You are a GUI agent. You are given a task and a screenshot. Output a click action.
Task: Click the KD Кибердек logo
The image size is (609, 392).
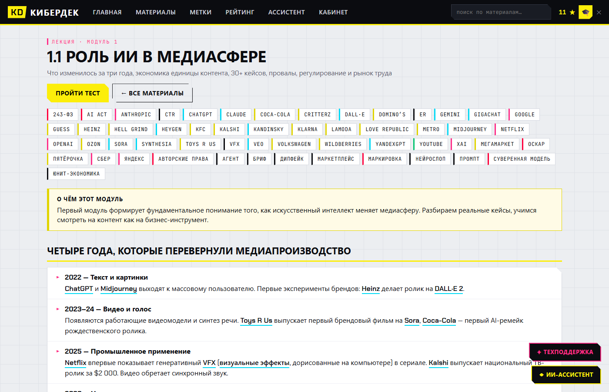(x=43, y=12)
